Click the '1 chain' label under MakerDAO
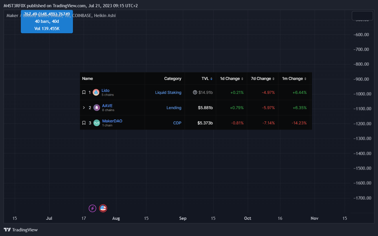 point(107,125)
